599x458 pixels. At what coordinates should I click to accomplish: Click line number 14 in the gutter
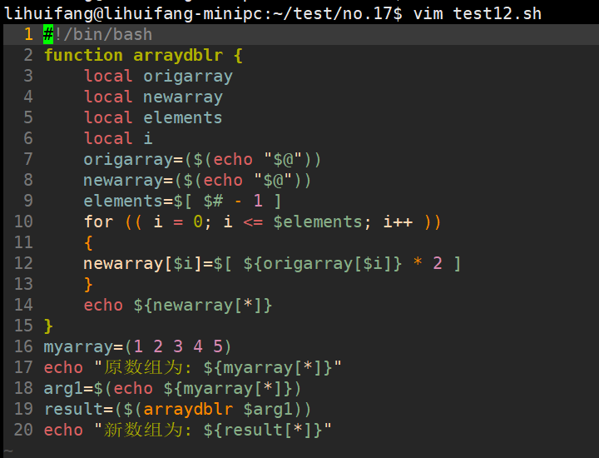point(23,305)
